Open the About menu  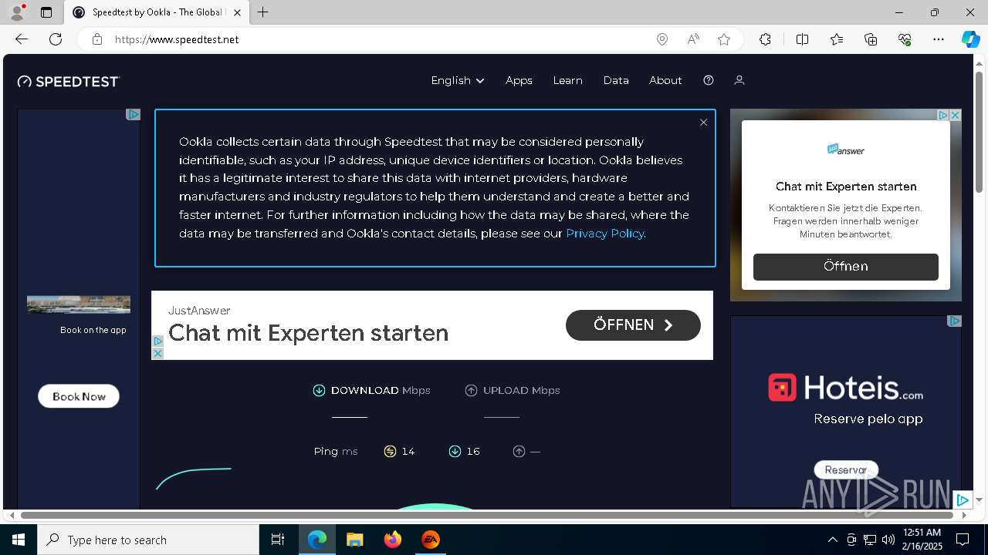(x=665, y=80)
